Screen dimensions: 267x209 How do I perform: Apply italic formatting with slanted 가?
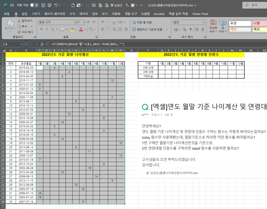point(47,29)
